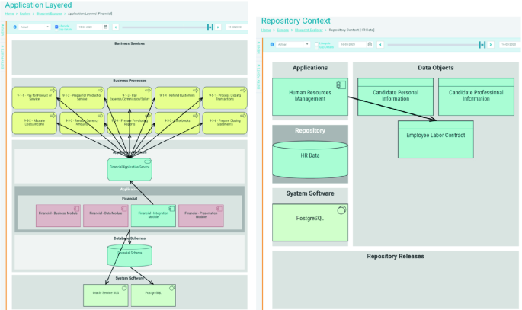Click previous date arrow in Application Layered
Image resolution: width=522 pixels, height=310 pixels.
[116, 27]
